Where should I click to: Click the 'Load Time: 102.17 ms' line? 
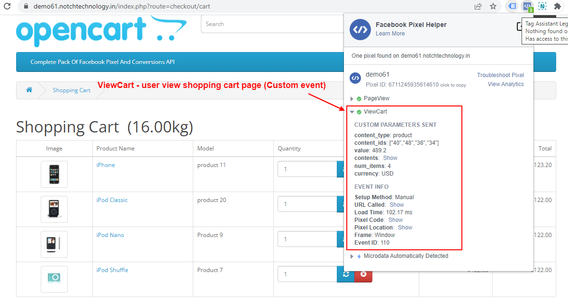click(383, 212)
